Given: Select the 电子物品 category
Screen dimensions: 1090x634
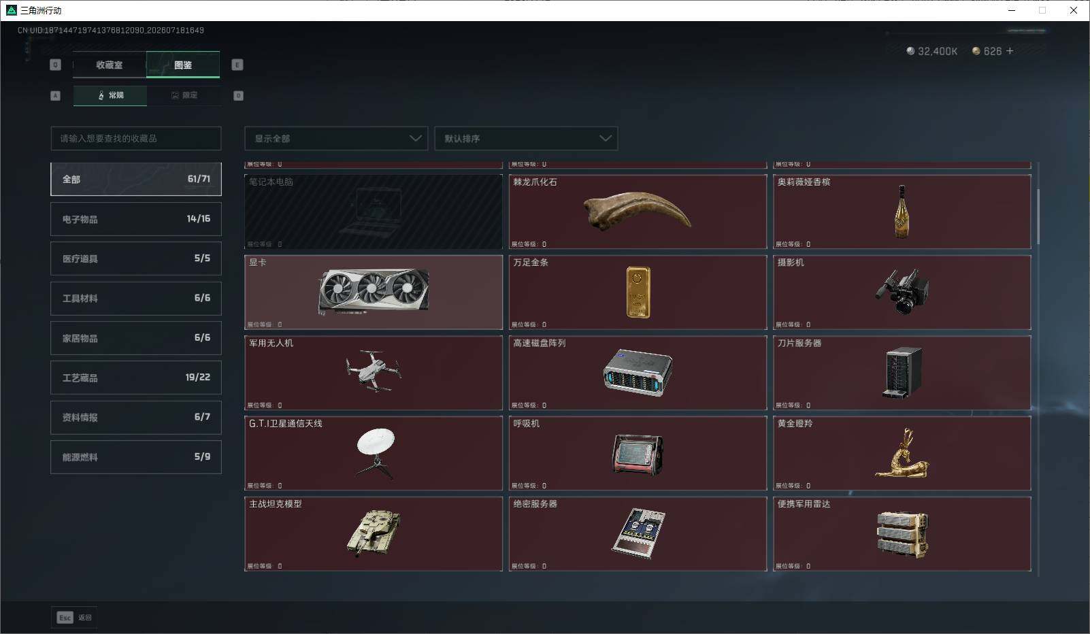Looking at the screenshot, I should pos(136,219).
